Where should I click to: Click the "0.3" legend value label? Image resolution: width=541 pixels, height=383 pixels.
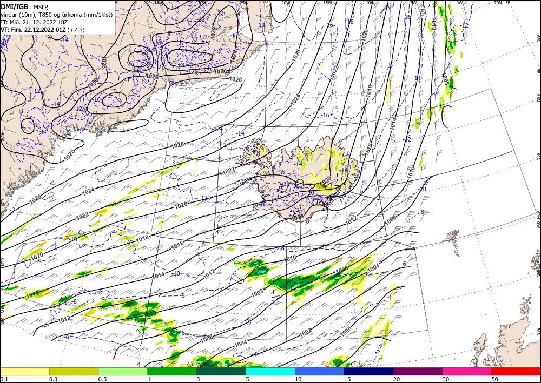[53, 379]
